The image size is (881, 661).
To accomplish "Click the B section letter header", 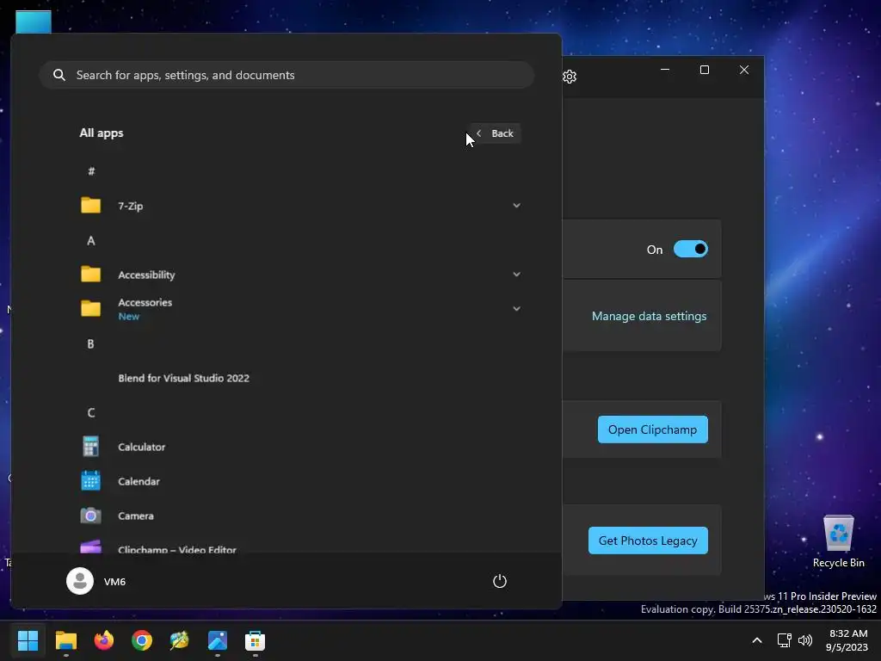I will 90,344.
